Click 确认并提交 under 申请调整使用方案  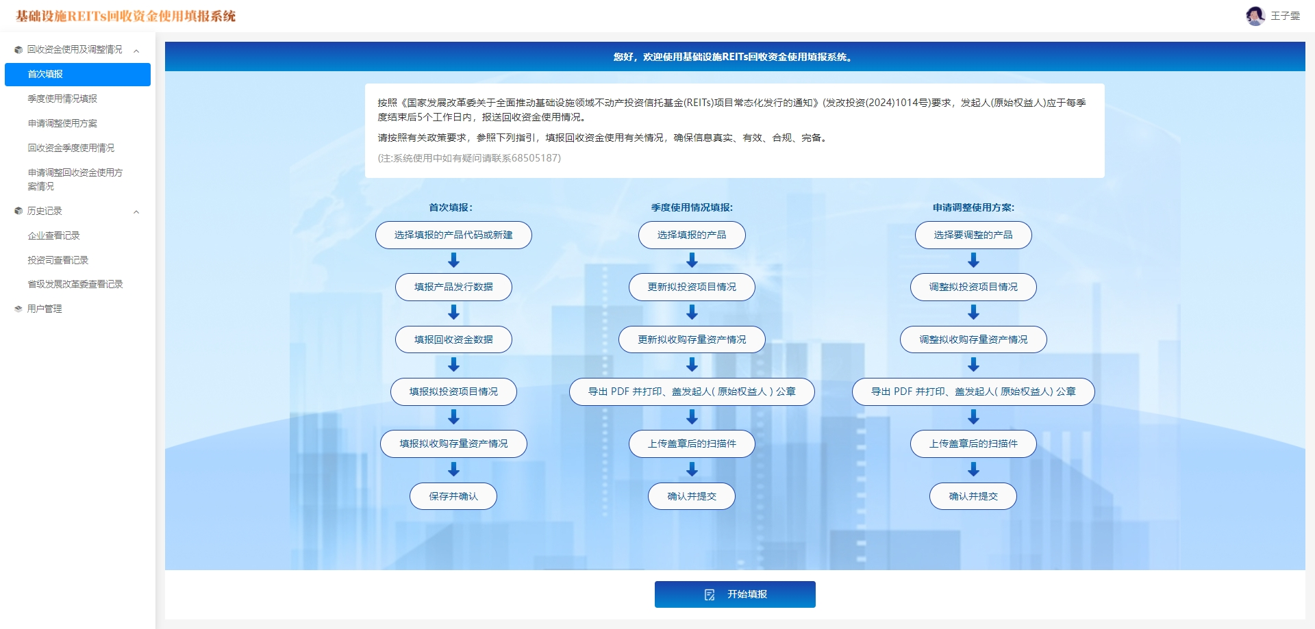[x=973, y=496]
